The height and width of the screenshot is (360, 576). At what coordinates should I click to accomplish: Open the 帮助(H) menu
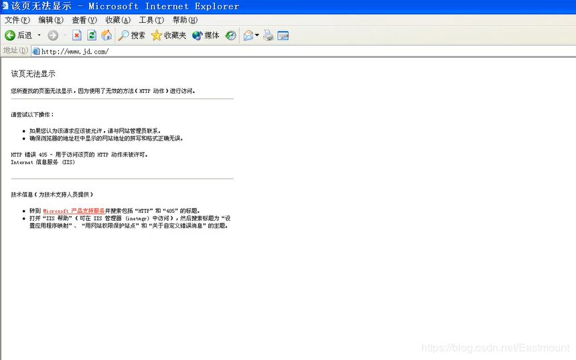185,20
